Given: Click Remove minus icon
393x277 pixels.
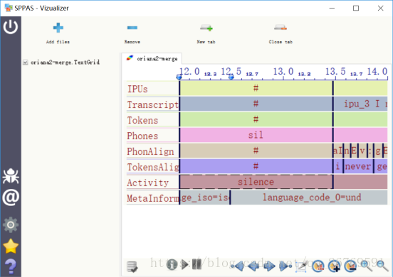Looking at the screenshot, I should pos(132,28).
